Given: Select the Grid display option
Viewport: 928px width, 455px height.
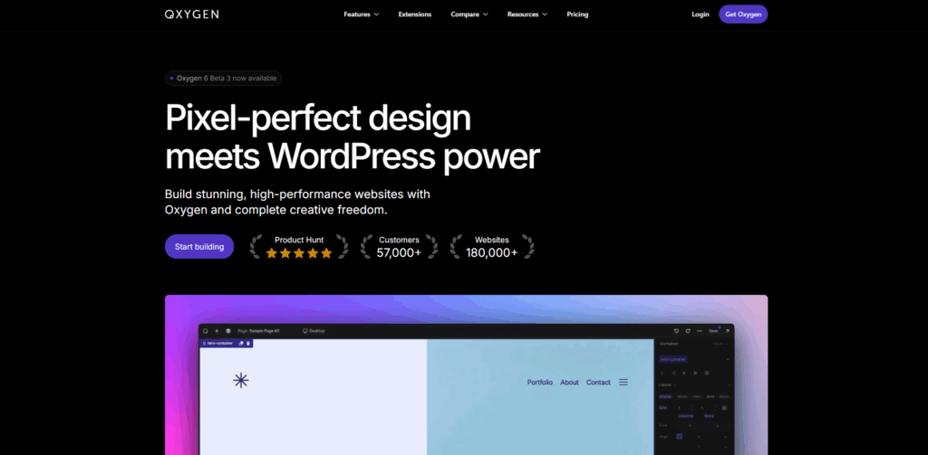Looking at the screenshot, I should 710,396.
